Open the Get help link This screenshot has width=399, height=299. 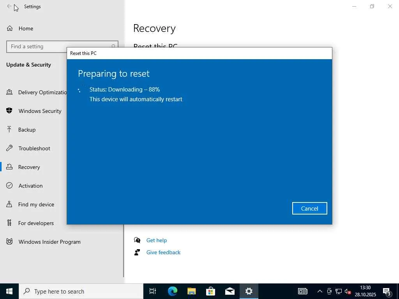pos(157,240)
